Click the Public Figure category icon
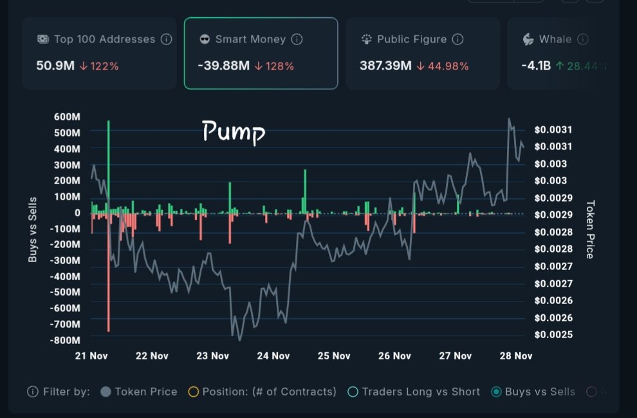This screenshot has height=418, width=637. (367, 39)
